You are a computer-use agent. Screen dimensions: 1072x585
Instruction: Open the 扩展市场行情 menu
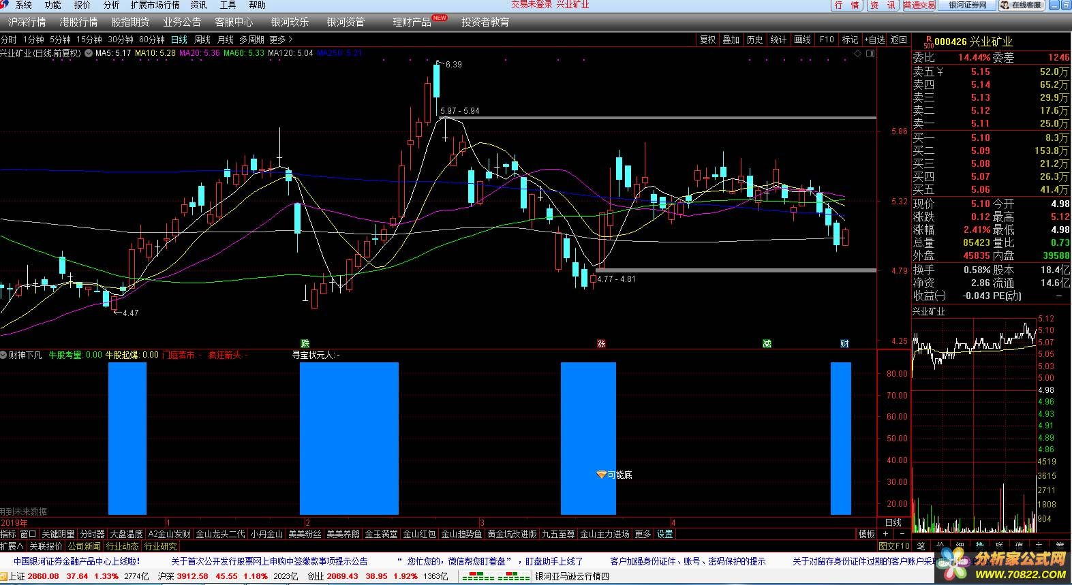[x=155, y=5]
